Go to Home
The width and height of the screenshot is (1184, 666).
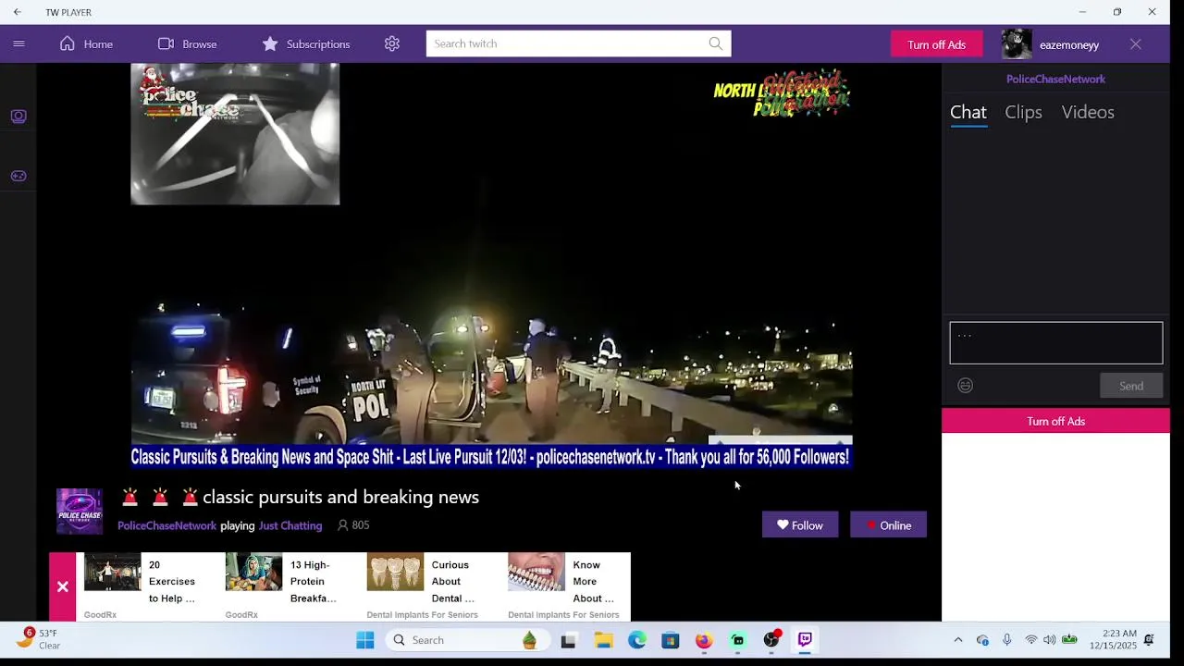pyautogui.click(x=86, y=43)
